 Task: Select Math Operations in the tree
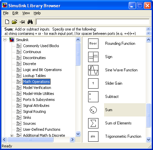[x=37, y=82]
